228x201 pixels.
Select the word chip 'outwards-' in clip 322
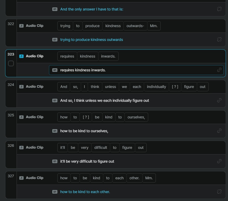point(135,26)
